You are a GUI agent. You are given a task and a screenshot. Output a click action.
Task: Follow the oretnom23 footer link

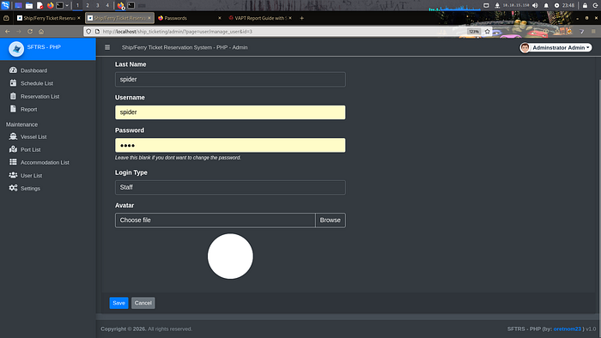click(567, 329)
